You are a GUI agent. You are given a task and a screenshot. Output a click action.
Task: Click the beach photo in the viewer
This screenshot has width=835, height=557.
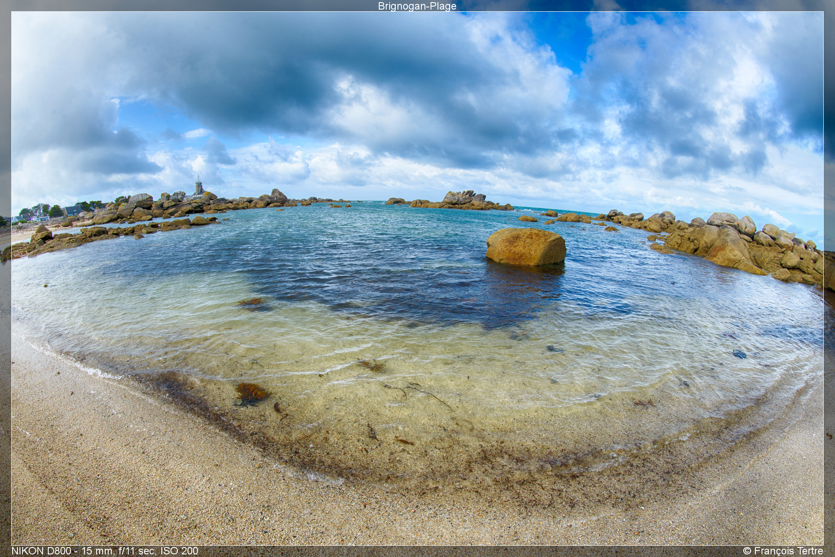pos(417,278)
